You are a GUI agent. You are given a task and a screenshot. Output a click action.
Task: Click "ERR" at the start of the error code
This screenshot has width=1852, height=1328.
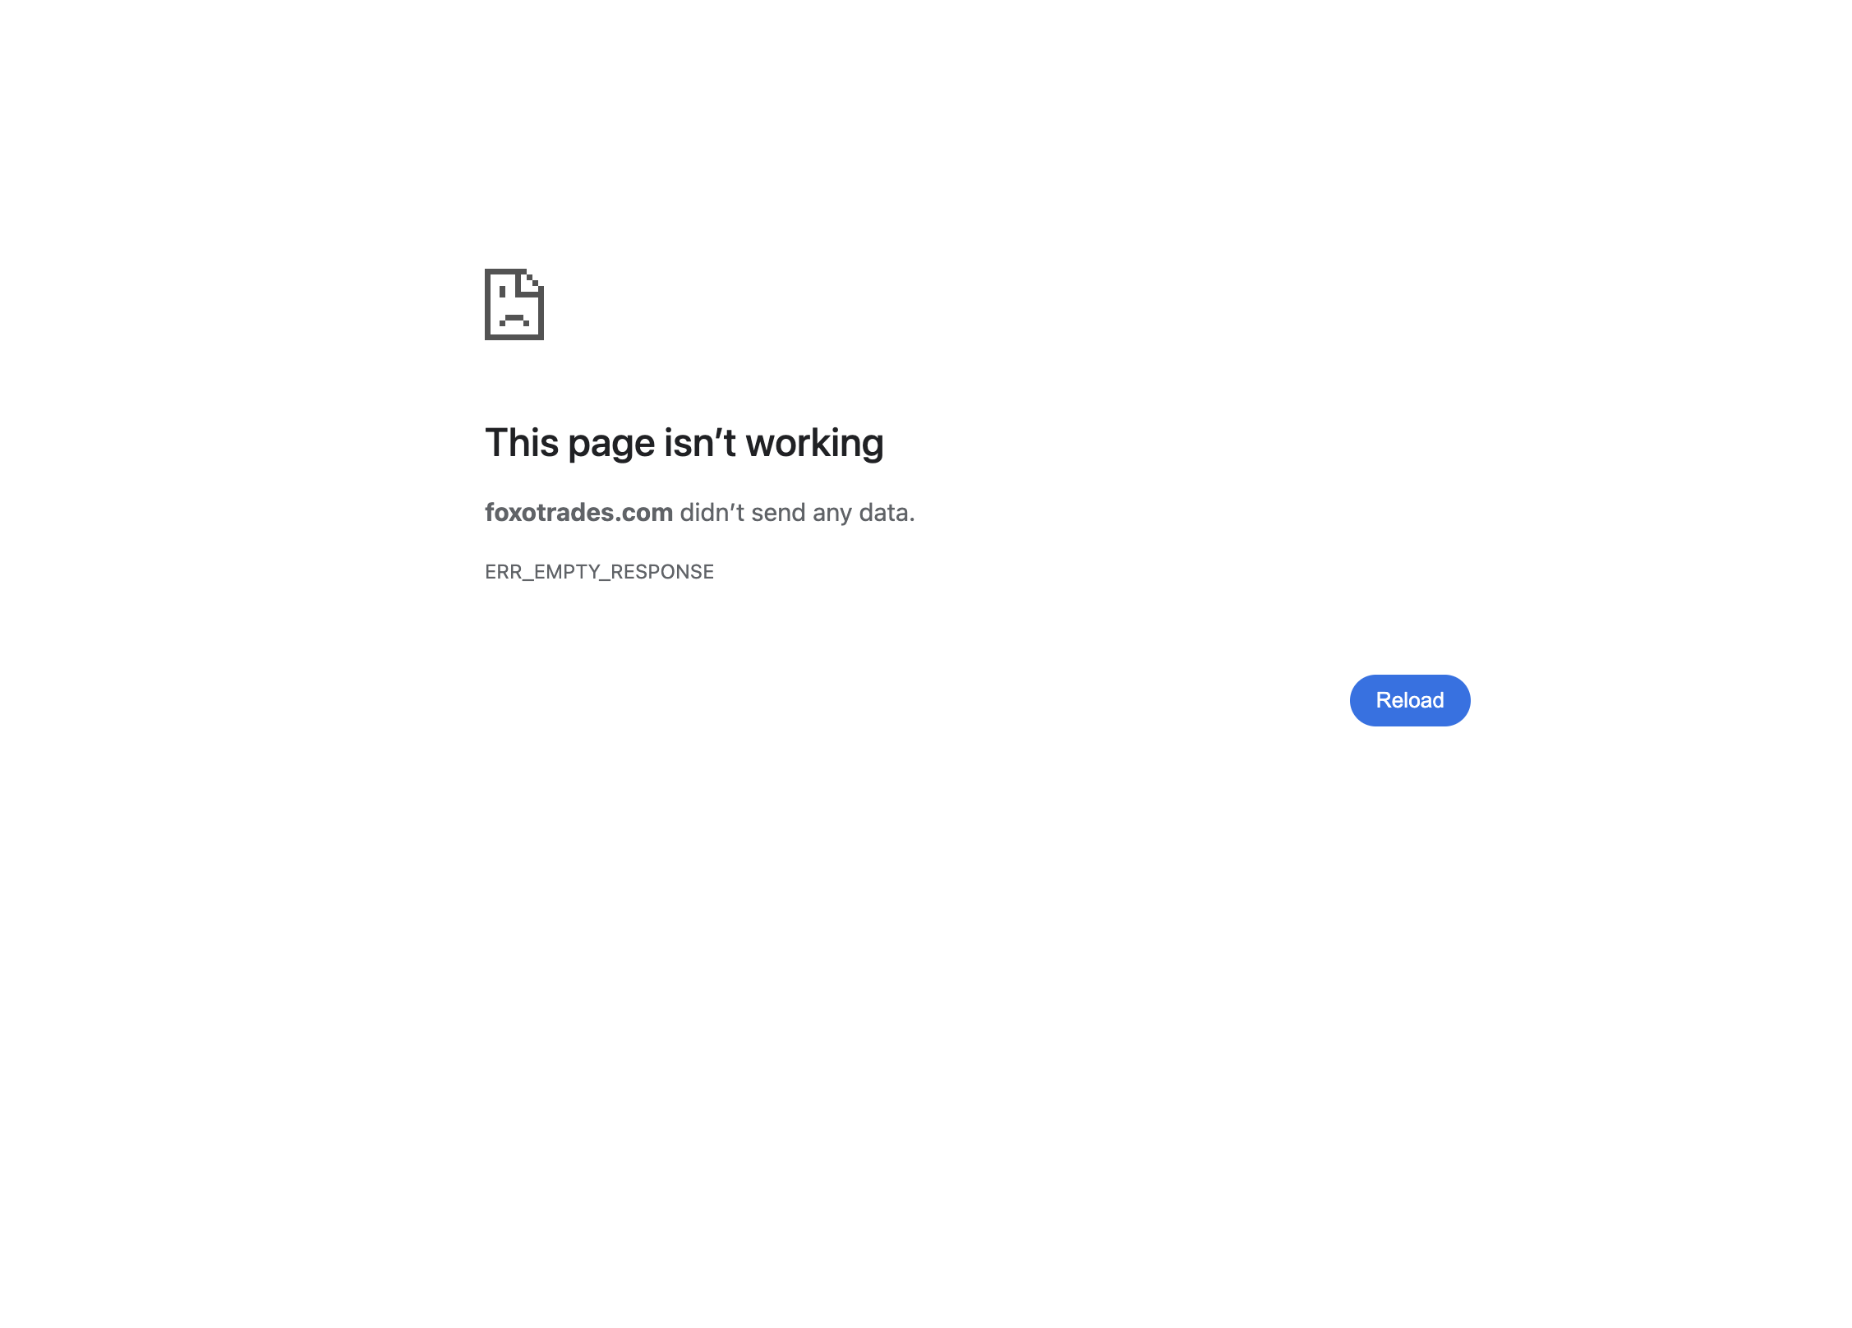tap(504, 571)
